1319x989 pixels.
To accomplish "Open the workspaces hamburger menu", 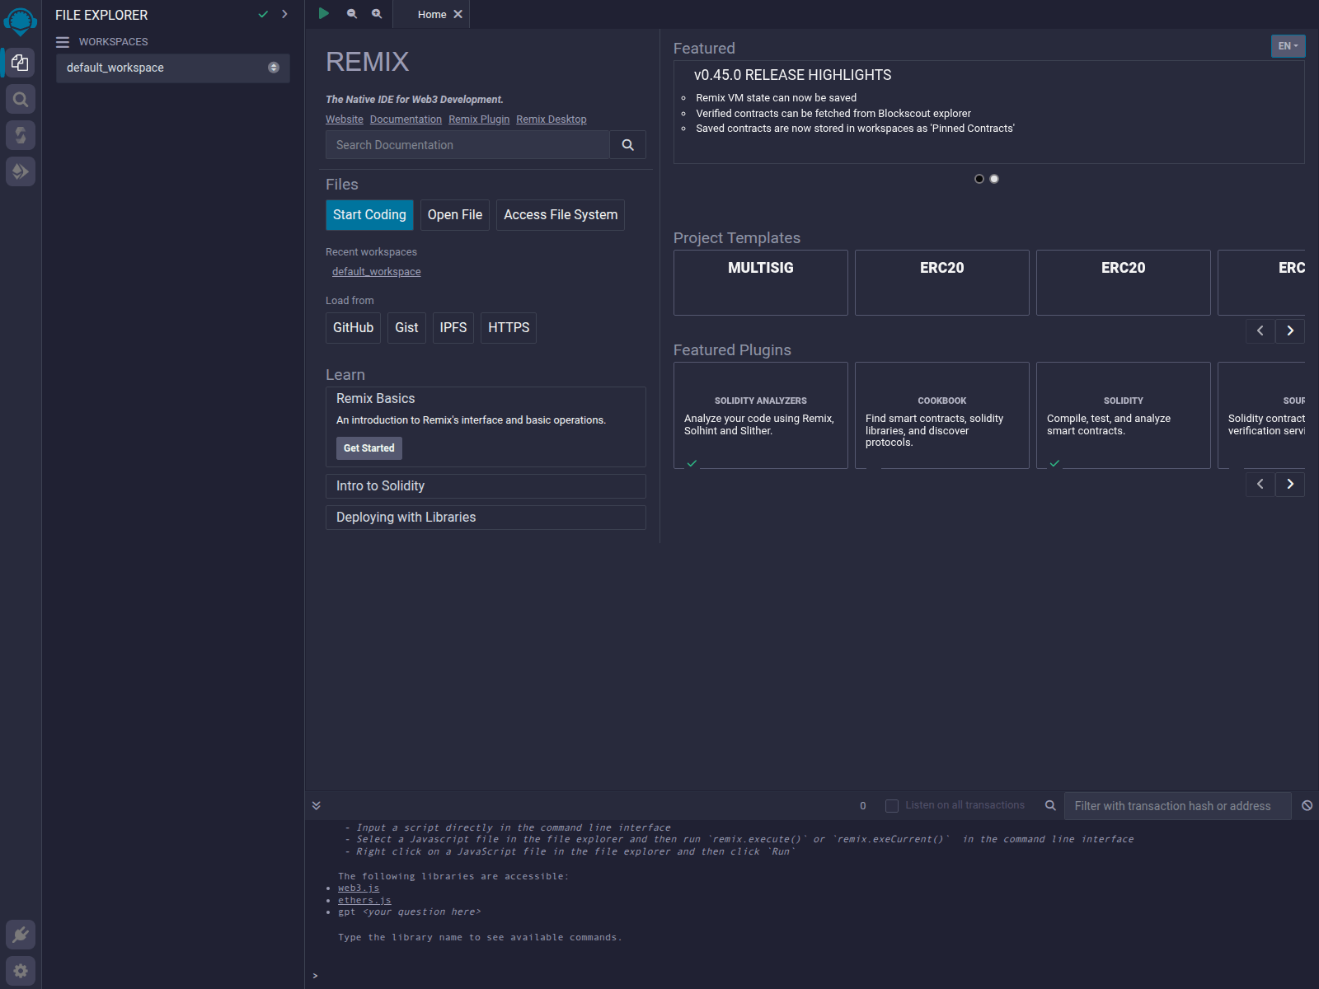I will tap(63, 42).
